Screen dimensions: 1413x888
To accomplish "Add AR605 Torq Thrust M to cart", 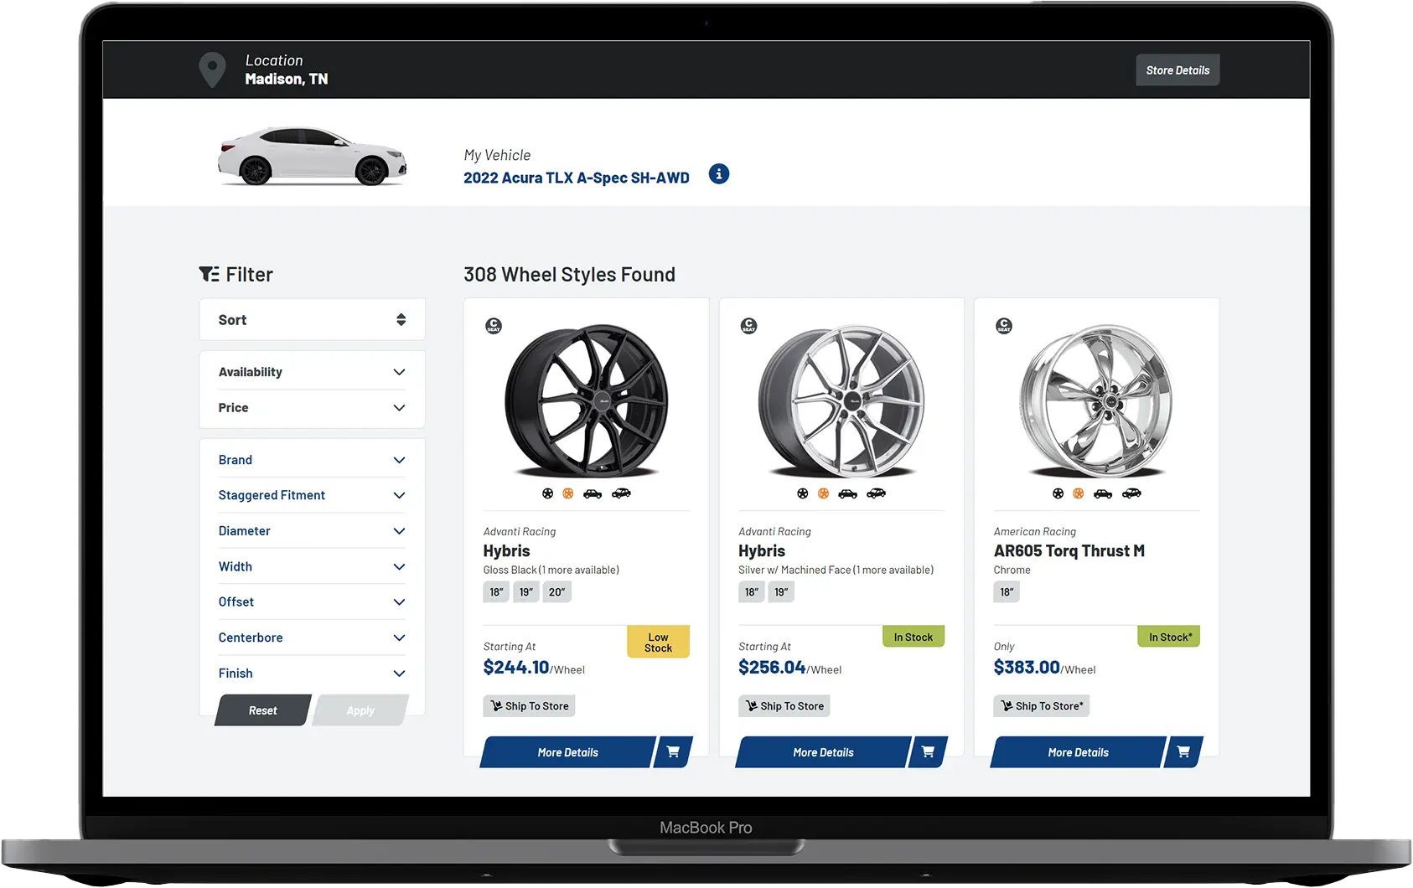I will pyautogui.click(x=1184, y=752).
